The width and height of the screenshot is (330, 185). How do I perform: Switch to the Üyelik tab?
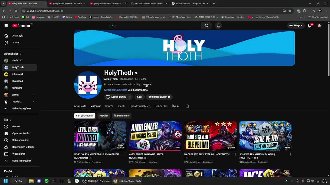[x=176, y=106]
